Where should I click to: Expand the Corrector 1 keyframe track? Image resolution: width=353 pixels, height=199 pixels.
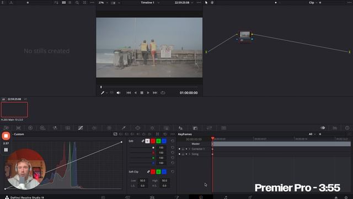click(x=190, y=149)
